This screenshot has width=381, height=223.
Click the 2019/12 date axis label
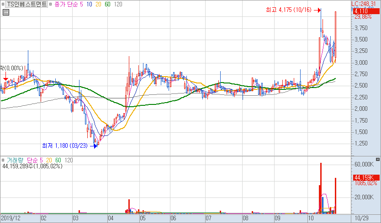(11, 218)
